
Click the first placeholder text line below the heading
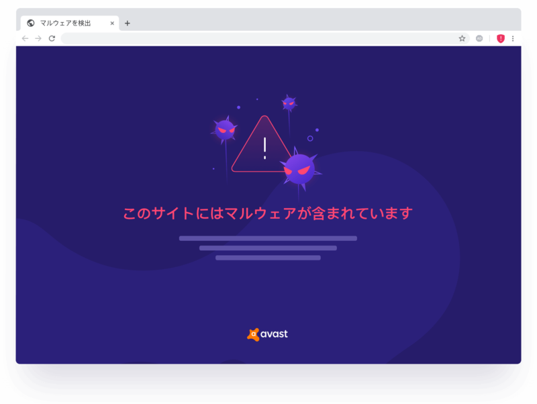(x=268, y=238)
